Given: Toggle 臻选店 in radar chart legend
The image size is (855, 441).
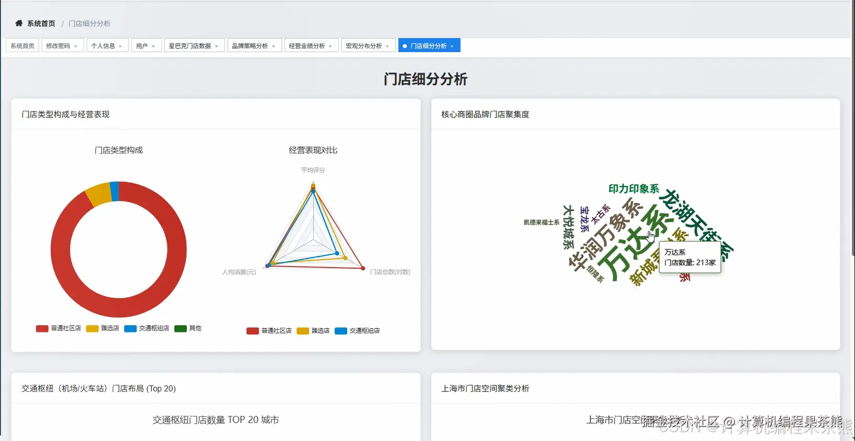Looking at the screenshot, I should coord(313,331).
